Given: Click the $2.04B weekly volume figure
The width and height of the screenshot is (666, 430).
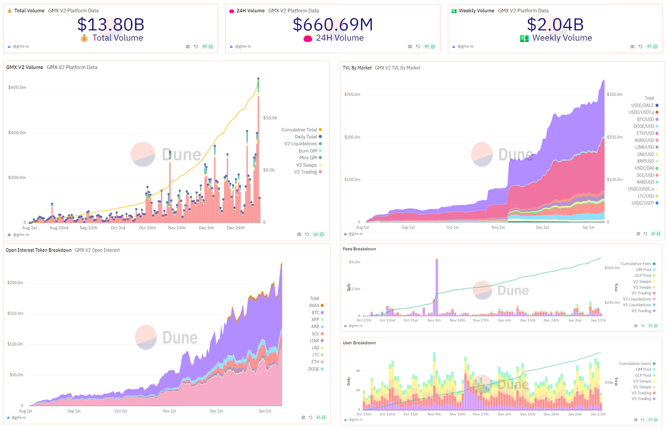Looking at the screenshot, I should click(x=555, y=25).
